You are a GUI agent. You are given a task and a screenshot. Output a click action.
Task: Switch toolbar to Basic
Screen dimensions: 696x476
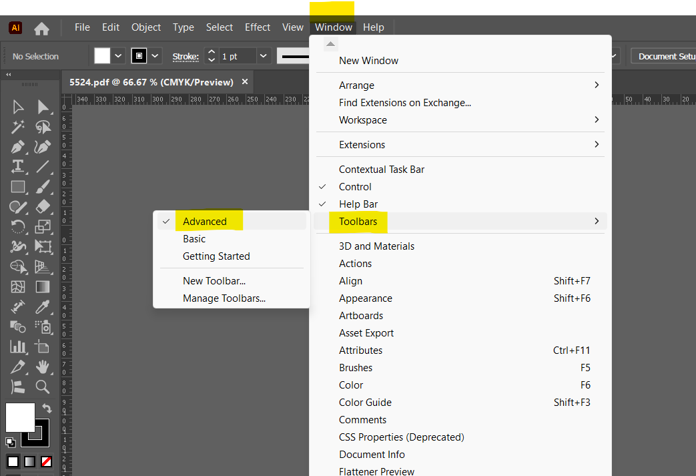point(232,239)
